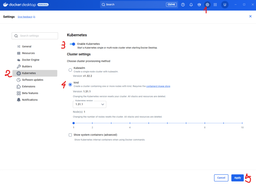Open the containerd image store link

tap(158, 86)
